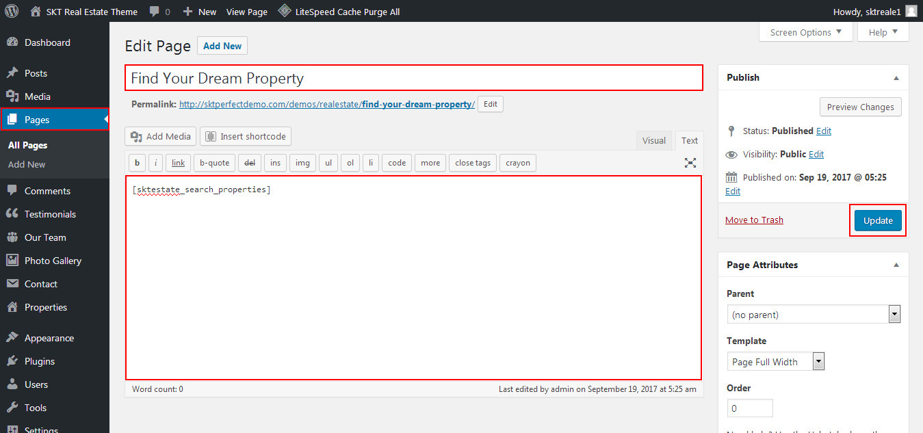Image resolution: width=923 pixels, height=433 pixels.
Task: Click the Add Media button
Action: pyautogui.click(x=161, y=136)
